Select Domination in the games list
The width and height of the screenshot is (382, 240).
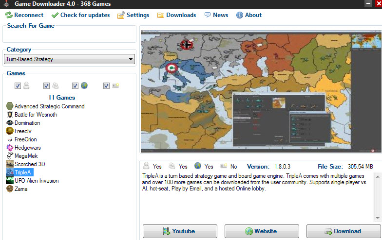click(27, 122)
